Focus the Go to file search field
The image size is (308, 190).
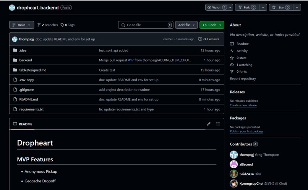pos(146,25)
